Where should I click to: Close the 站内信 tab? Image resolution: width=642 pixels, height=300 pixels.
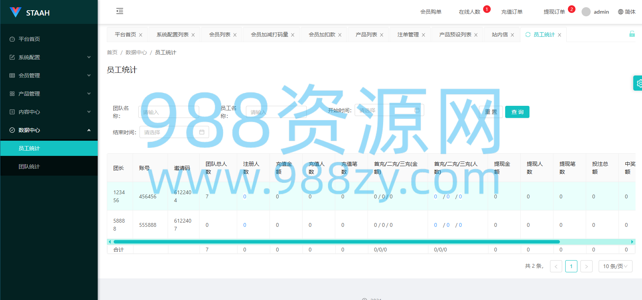tap(512, 35)
